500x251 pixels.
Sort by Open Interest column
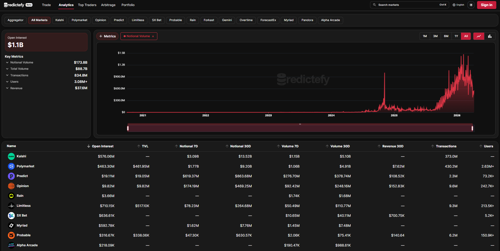[100, 146]
